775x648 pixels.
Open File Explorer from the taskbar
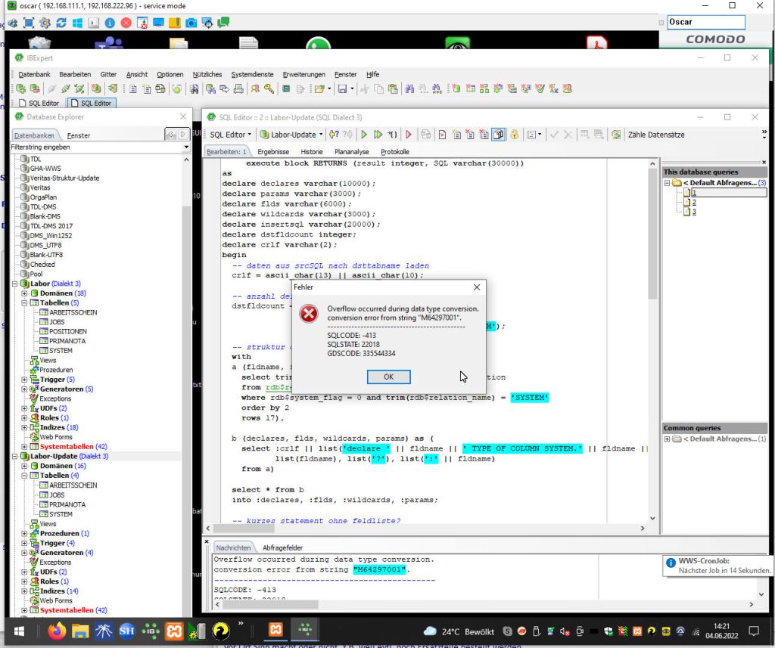(80, 631)
